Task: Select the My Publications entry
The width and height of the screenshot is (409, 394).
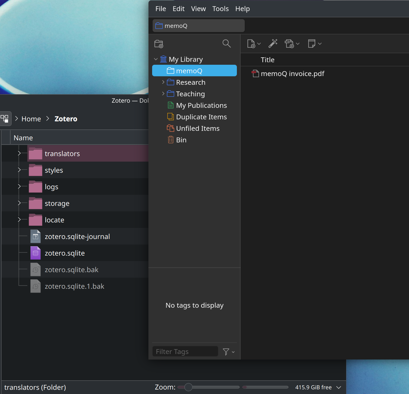Action: click(x=201, y=105)
